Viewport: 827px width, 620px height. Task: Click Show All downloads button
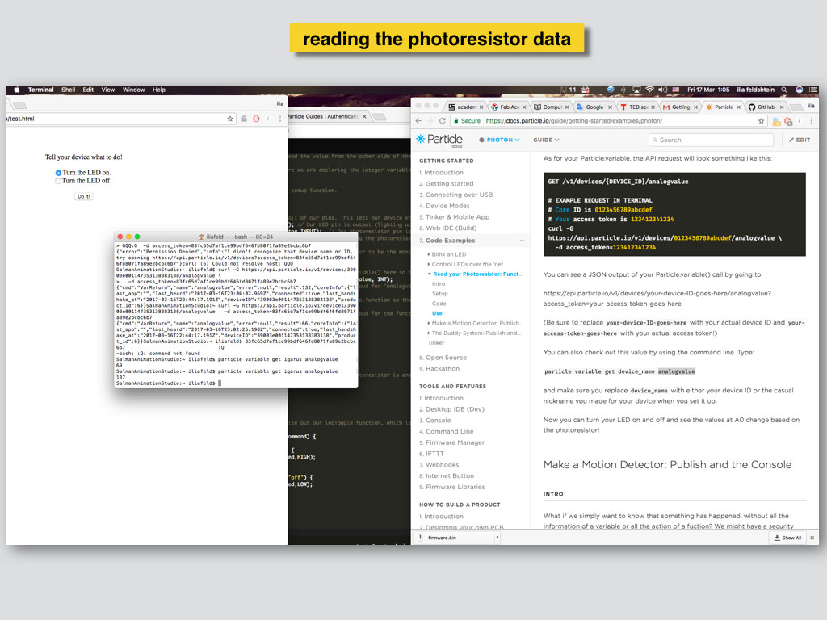point(787,538)
